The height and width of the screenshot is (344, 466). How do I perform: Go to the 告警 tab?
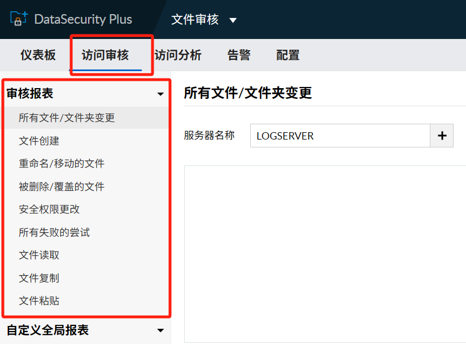pyautogui.click(x=238, y=55)
